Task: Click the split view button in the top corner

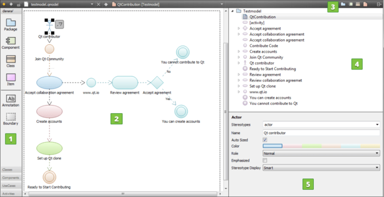Action: [x=379, y=4]
